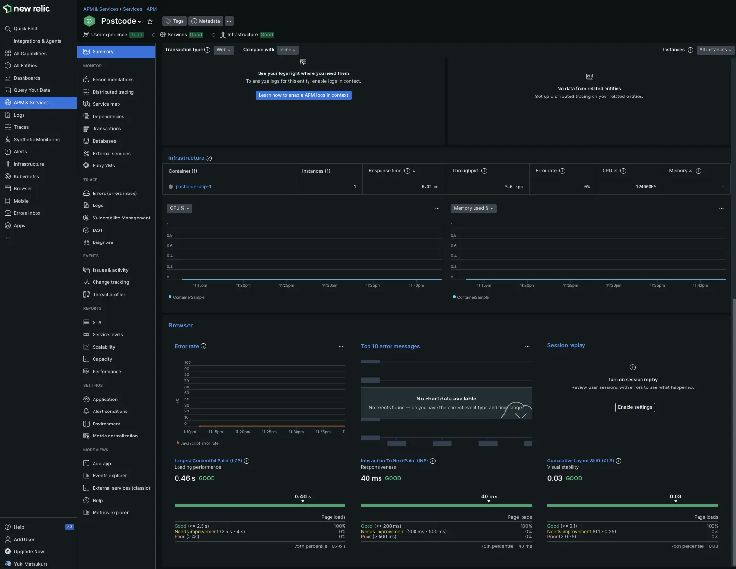Open the Postcode service name dropdown

tap(121, 21)
